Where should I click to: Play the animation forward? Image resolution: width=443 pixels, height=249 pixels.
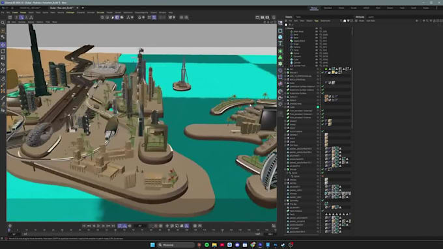point(98,226)
